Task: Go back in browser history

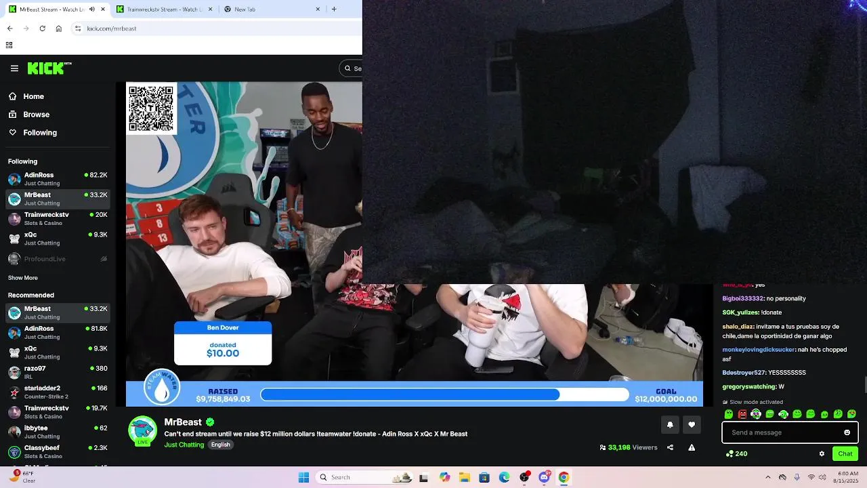Action: (9, 28)
